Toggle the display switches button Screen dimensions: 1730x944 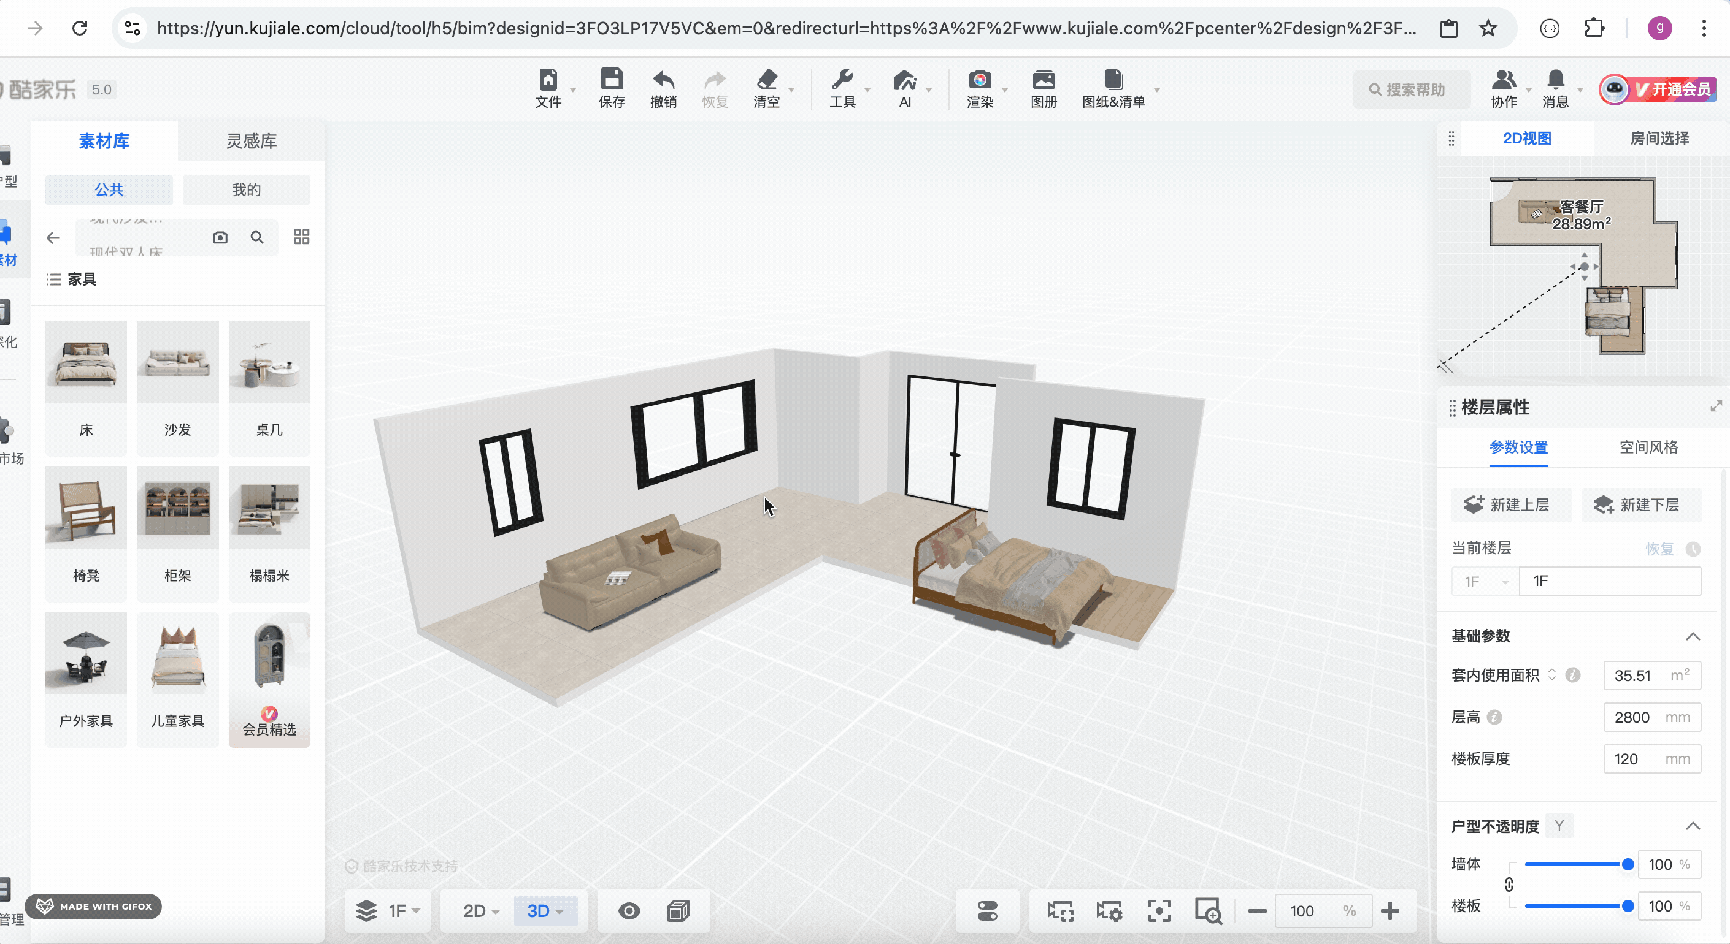[x=987, y=910]
